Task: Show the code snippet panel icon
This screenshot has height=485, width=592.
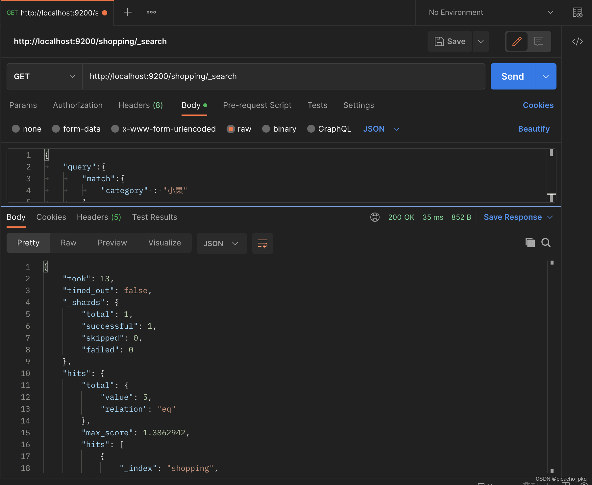Action: tap(577, 41)
